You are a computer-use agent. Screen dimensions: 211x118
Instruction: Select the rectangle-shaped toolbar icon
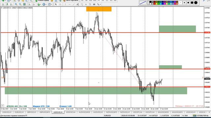tap(94, 4)
